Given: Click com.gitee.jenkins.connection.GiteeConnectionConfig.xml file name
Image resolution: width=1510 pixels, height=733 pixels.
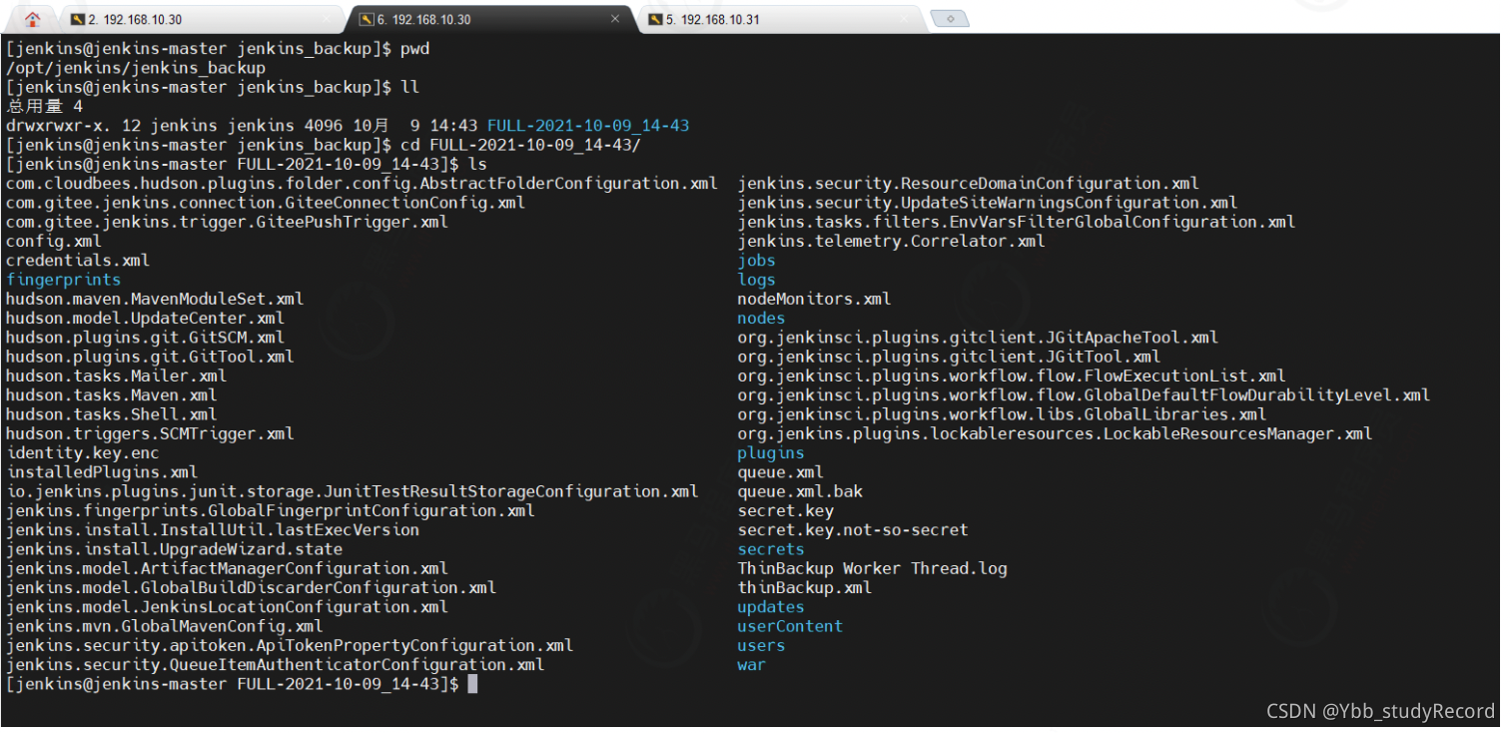Looking at the screenshot, I should 266,203.
